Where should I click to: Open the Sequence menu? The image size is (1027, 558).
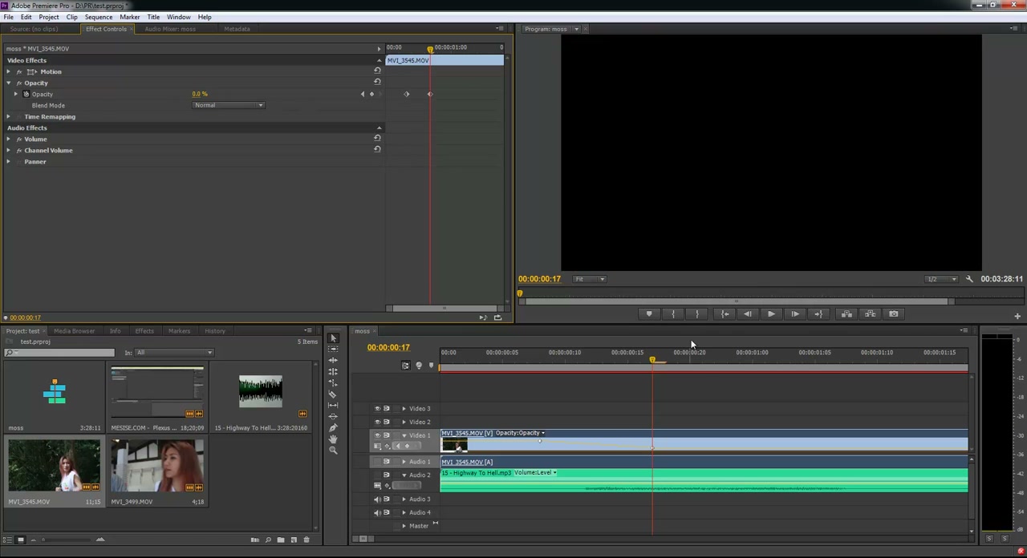(99, 17)
